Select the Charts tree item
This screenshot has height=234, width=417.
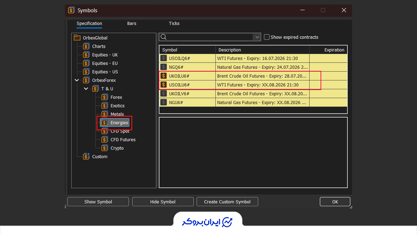click(x=99, y=46)
